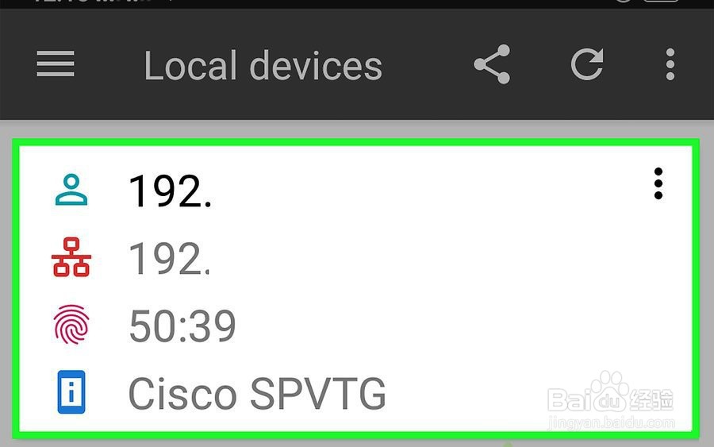The height and width of the screenshot is (447, 714).
Task: Select the Cisco SPVTG vendor label
Action: [257, 394]
